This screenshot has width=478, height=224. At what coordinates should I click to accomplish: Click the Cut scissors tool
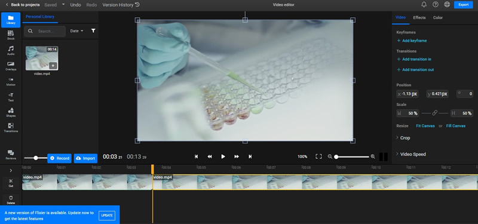[11, 183]
